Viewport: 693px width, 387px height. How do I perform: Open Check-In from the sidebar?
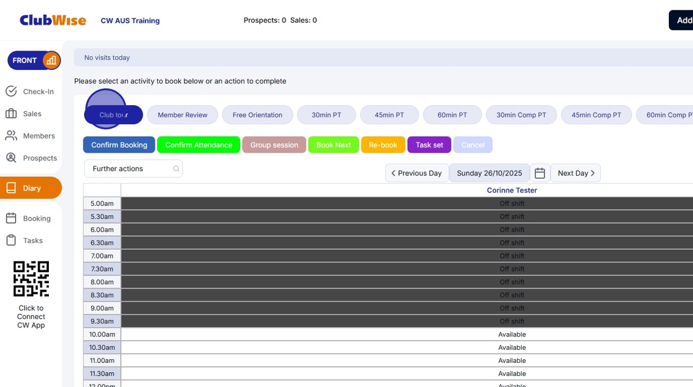click(30, 91)
